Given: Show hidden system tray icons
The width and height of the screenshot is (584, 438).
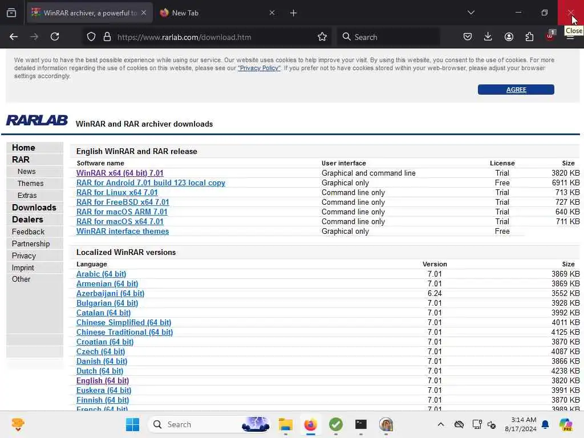Looking at the screenshot, I should (441, 424).
